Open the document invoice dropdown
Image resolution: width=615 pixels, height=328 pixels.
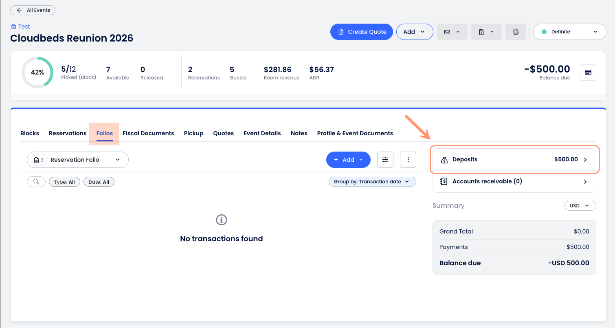(486, 32)
